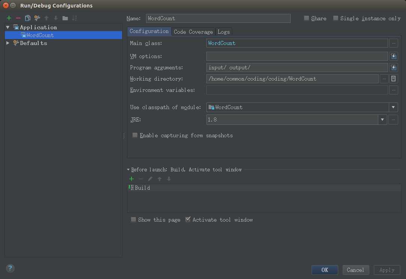Copy the selected configuration

tap(27, 18)
